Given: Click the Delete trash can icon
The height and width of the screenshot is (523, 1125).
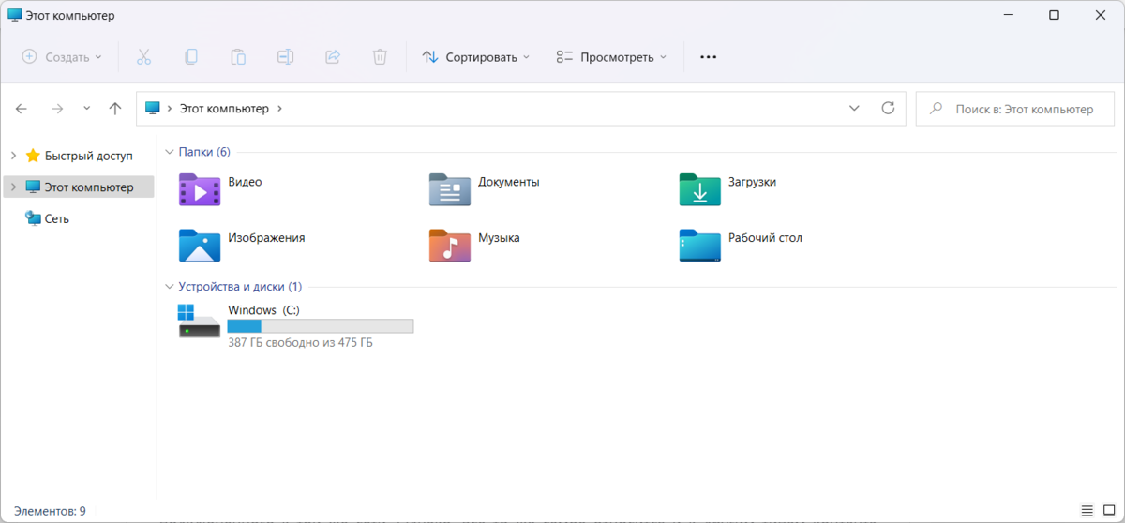Looking at the screenshot, I should [380, 57].
